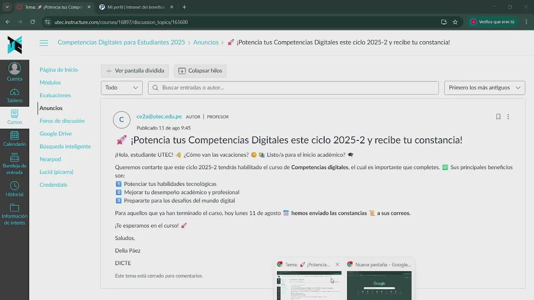This screenshot has width=534, height=300.
Task: Open a new browser tab
Action: [184, 7]
